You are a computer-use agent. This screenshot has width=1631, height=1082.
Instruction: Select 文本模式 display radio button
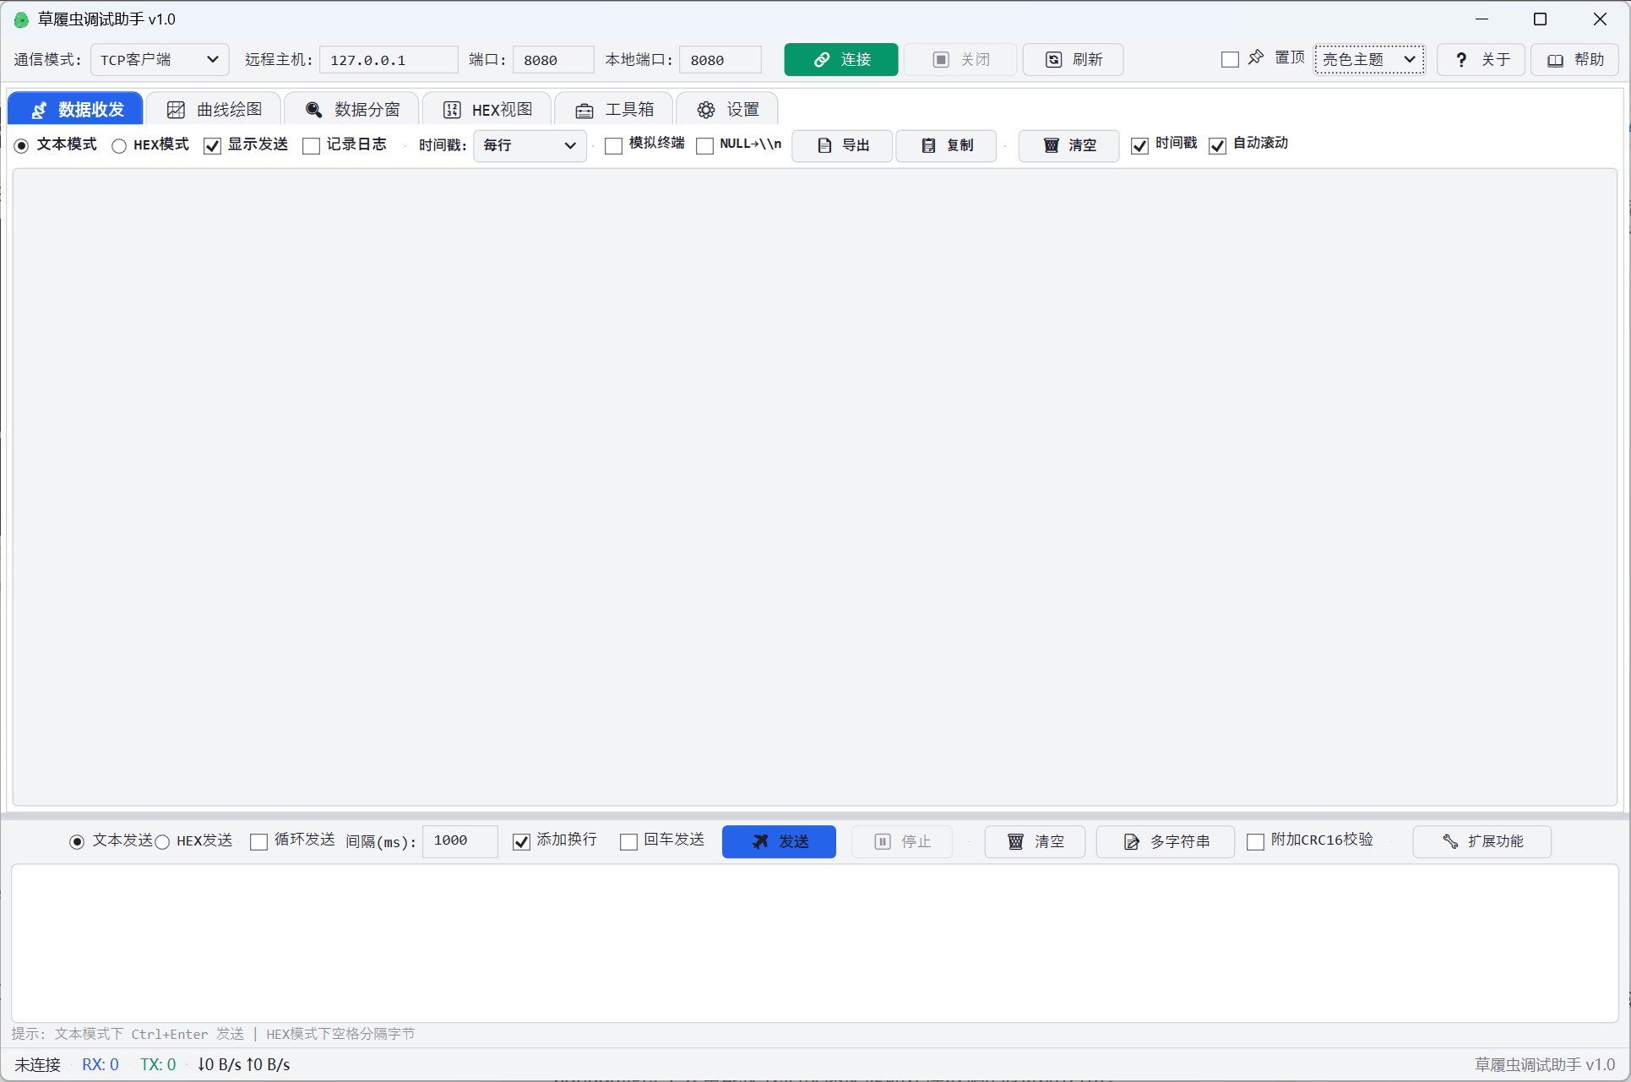pos(22,146)
